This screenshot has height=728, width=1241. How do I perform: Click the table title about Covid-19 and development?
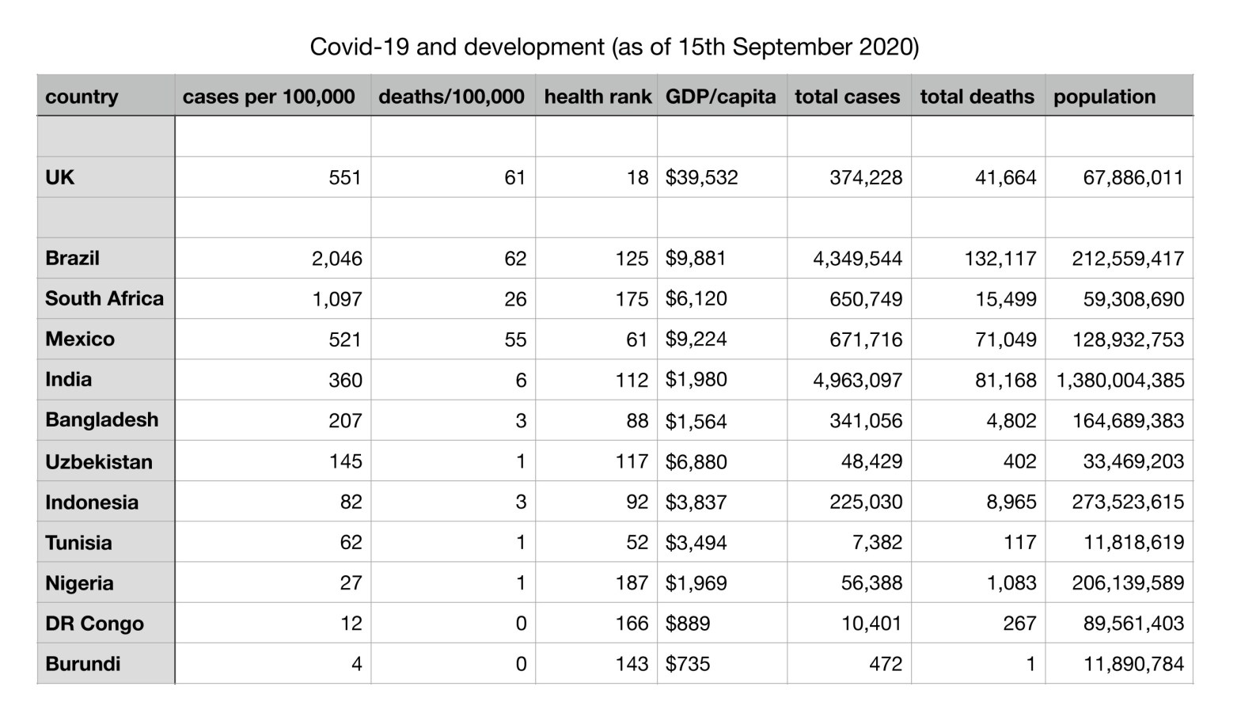click(x=614, y=47)
